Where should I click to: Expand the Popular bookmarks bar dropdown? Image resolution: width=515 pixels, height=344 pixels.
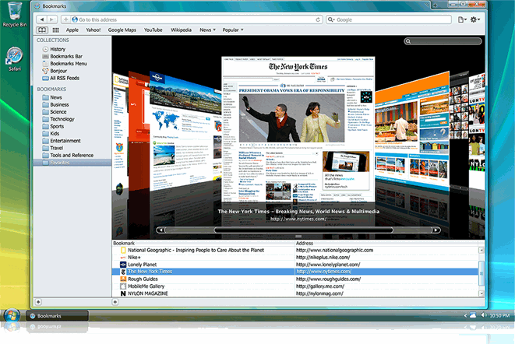click(232, 30)
